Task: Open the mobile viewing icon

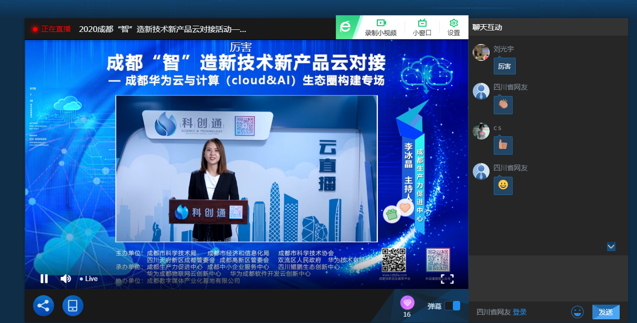Action: [x=73, y=306]
